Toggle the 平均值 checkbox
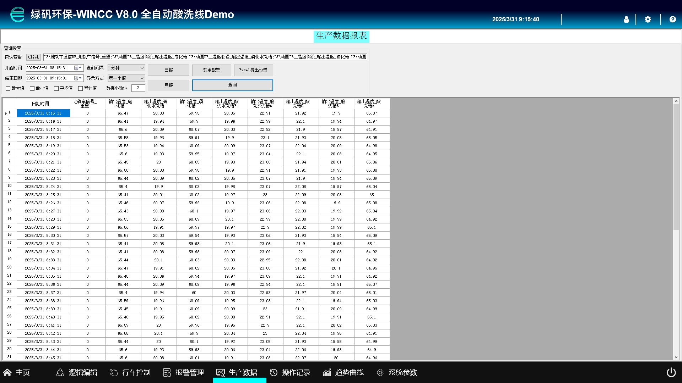682x383 pixels. click(56, 88)
